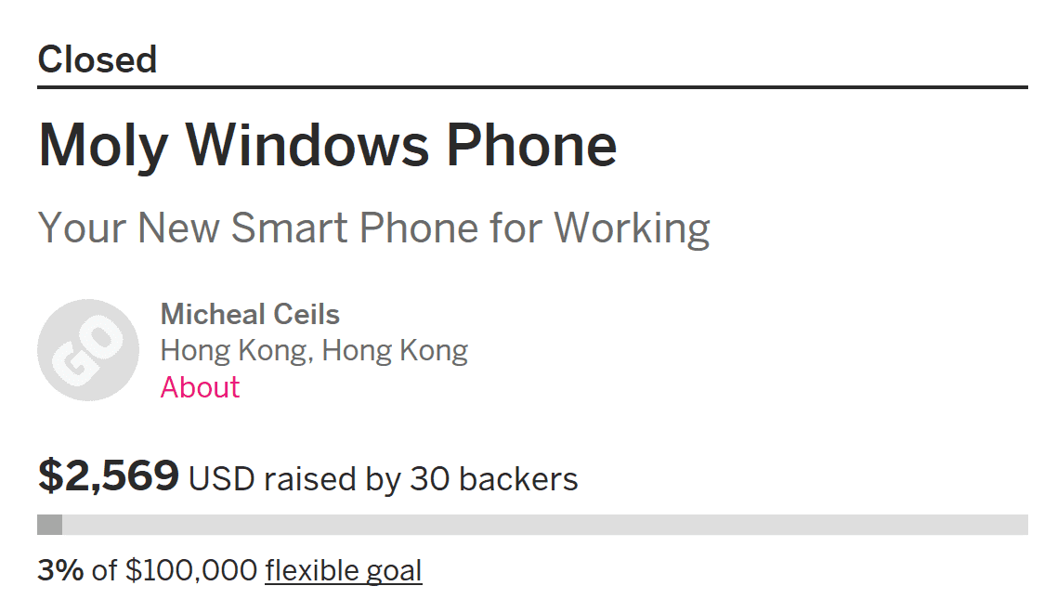This screenshot has height=612, width=1057.
Task: Click the campaign funding progress bar
Action: (532, 525)
